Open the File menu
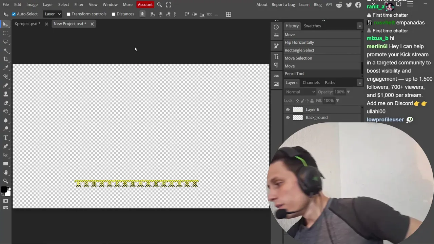 click(6, 5)
